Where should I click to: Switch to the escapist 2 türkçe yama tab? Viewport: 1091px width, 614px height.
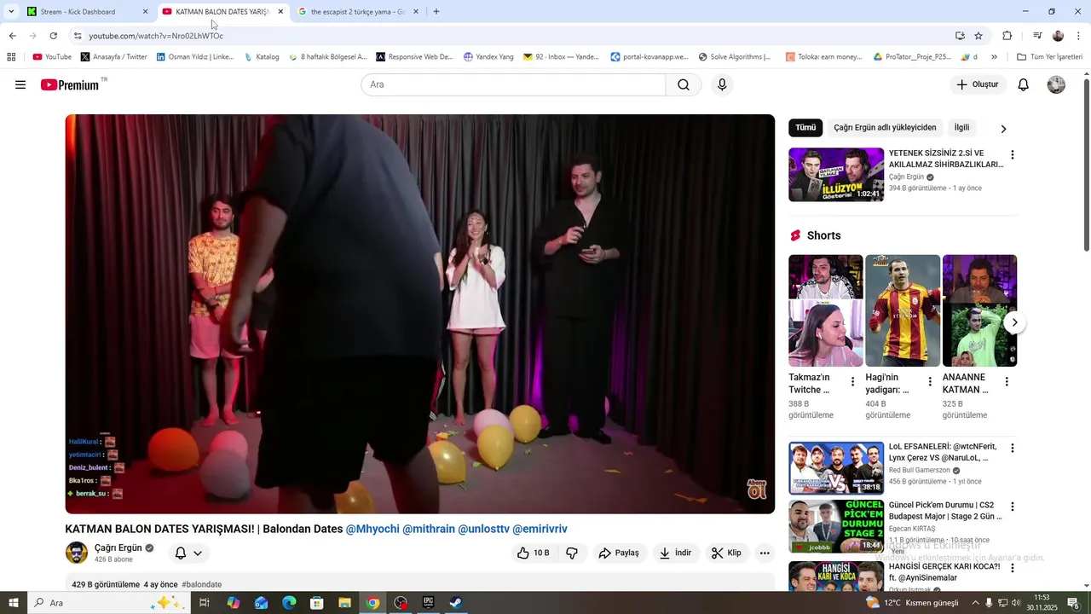tap(357, 12)
